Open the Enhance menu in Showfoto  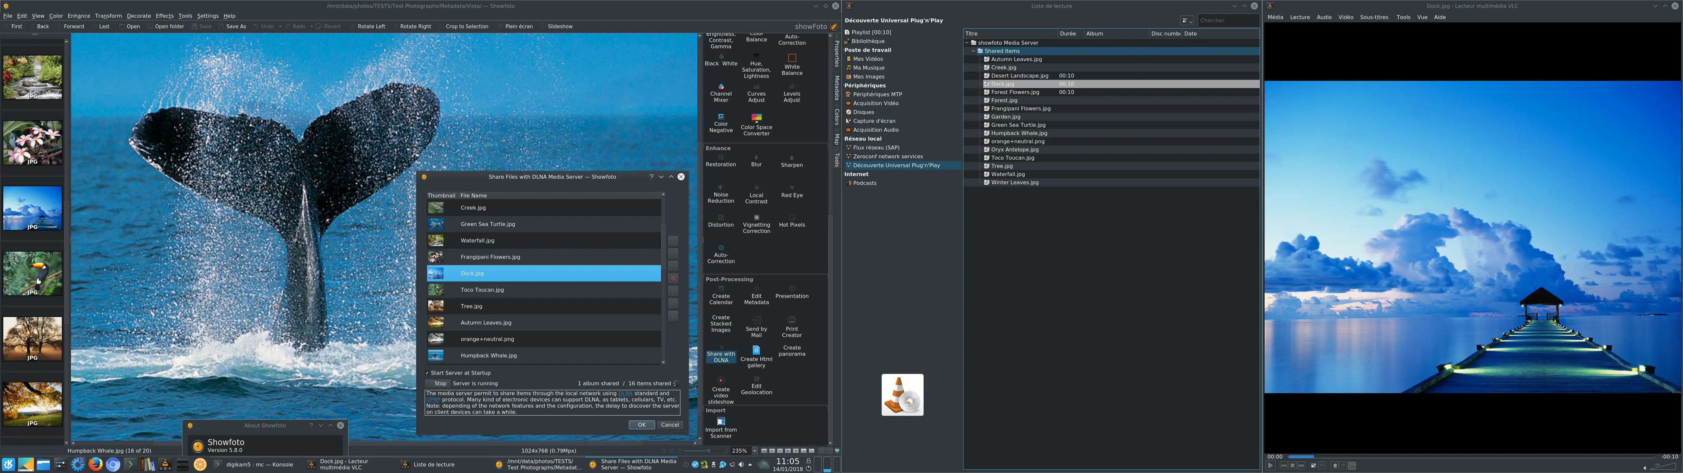coord(79,16)
